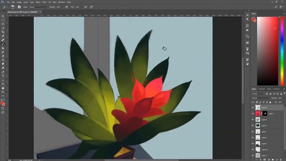Toggle layer filtering switch
This screenshot has height=161, width=286.
pyautogui.click(x=285, y=93)
